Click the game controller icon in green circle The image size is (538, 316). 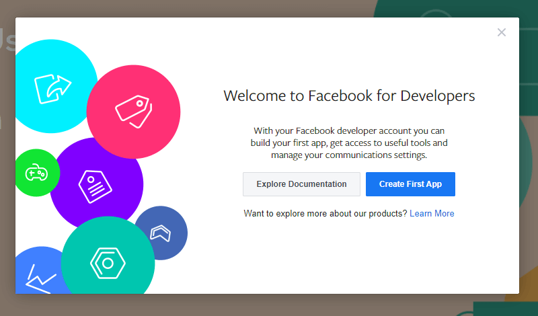point(36,173)
